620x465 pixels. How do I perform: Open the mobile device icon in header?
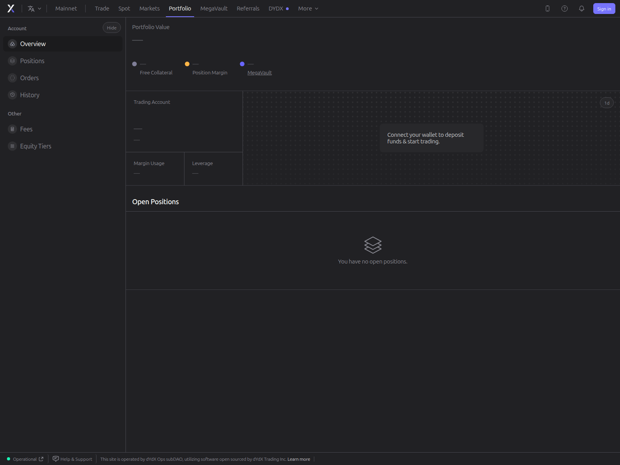[x=548, y=9]
